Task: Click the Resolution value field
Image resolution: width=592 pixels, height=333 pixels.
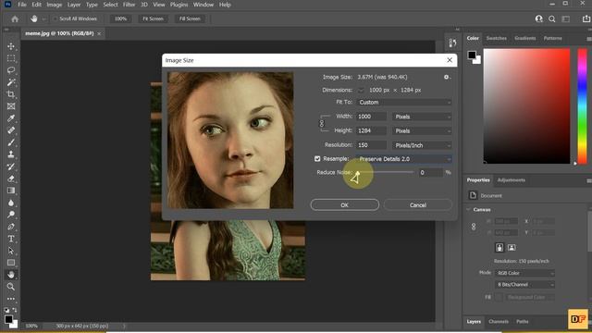Action: 371,145
